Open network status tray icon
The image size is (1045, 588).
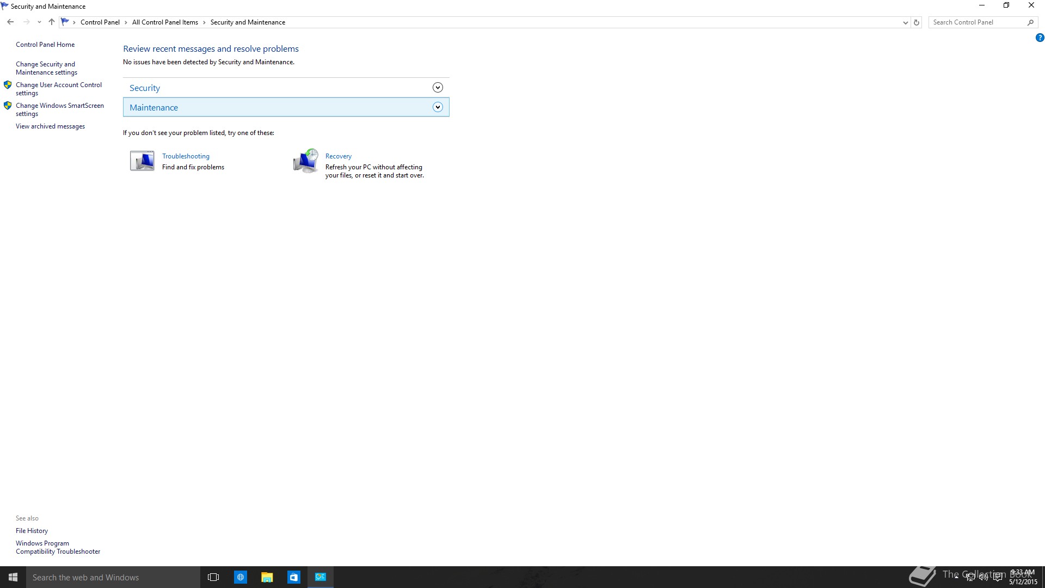pos(970,577)
